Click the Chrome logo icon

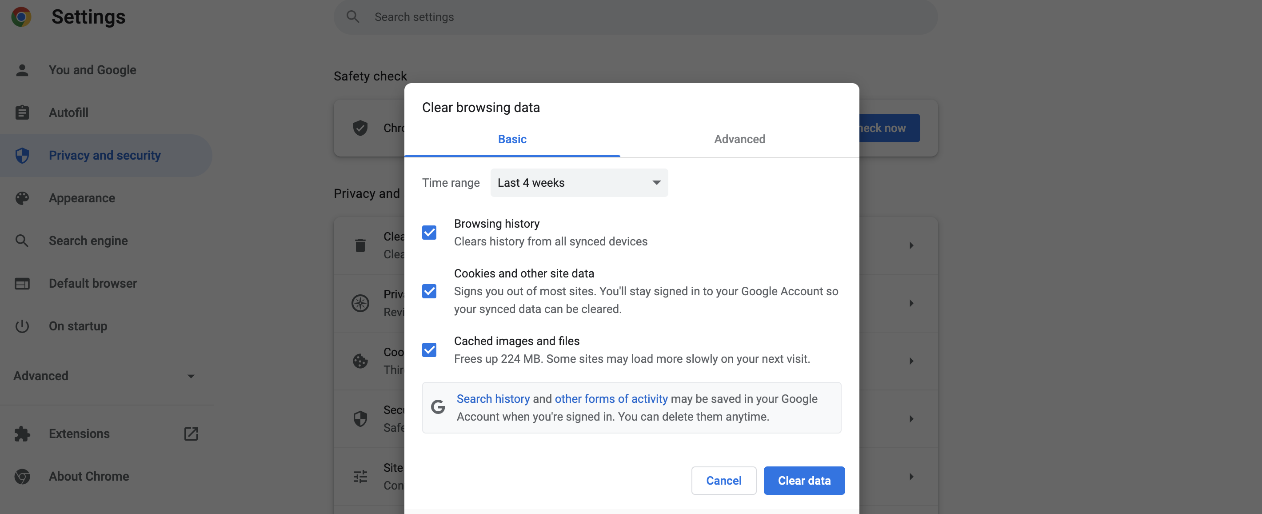coord(21,17)
